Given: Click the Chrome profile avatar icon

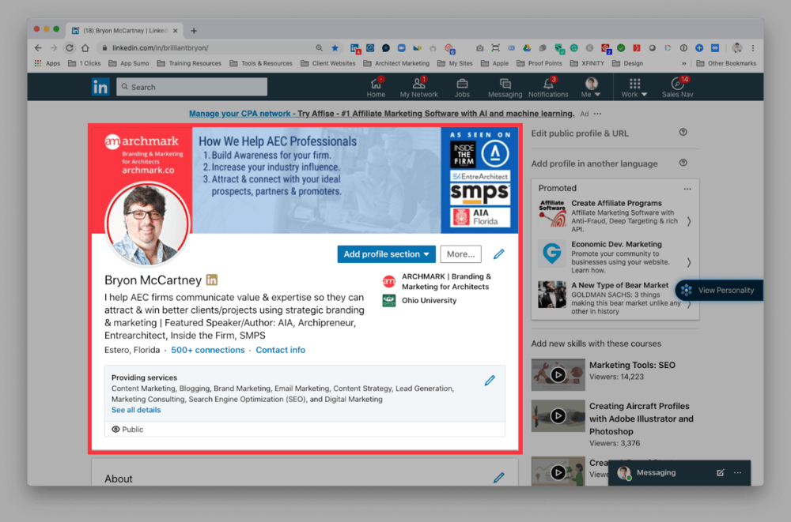Looking at the screenshot, I should tap(737, 48).
